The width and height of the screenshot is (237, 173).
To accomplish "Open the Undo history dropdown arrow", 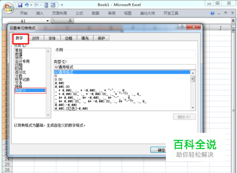I will pos(31,5).
